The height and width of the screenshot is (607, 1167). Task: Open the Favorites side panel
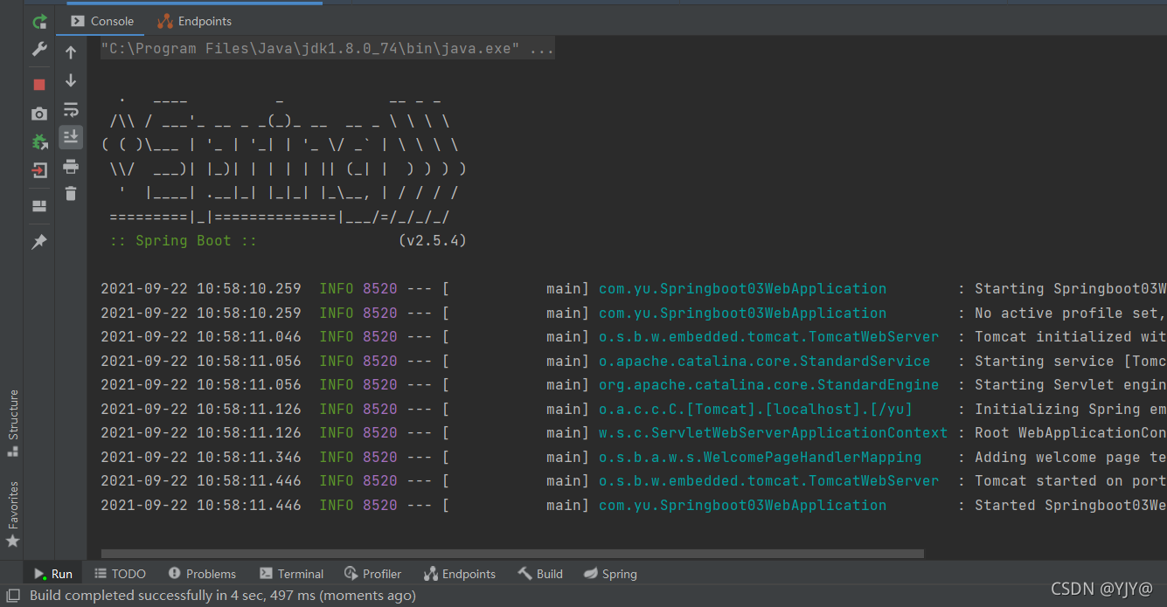pyautogui.click(x=12, y=514)
